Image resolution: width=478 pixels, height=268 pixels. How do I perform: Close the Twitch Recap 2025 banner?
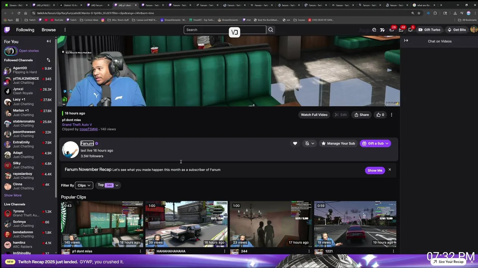472,262
